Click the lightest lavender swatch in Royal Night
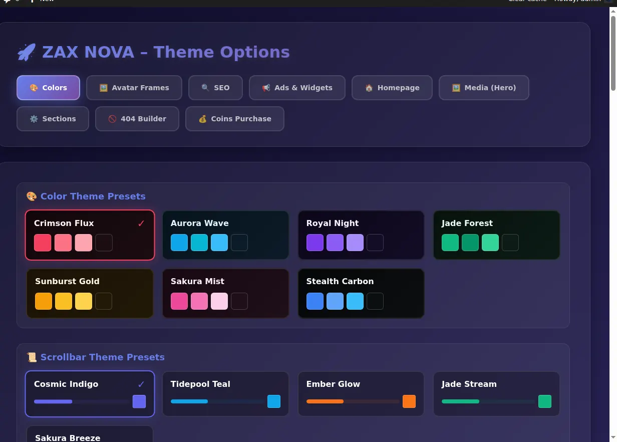617x442 pixels. tap(355, 243)
